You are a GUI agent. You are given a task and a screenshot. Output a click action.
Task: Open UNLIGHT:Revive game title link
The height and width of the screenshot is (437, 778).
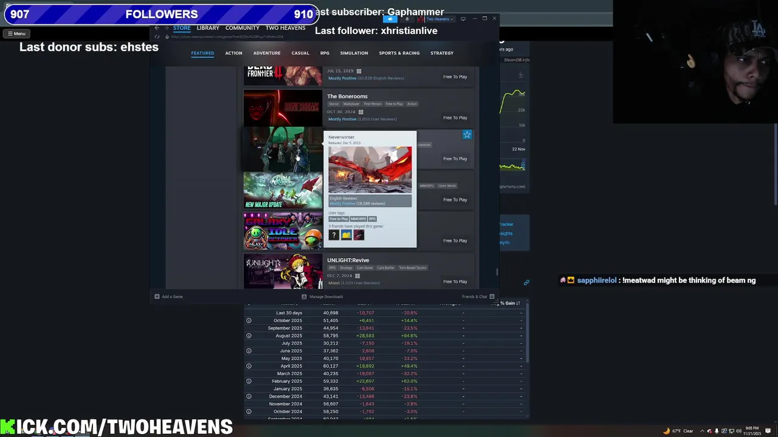tap(348, 260)
